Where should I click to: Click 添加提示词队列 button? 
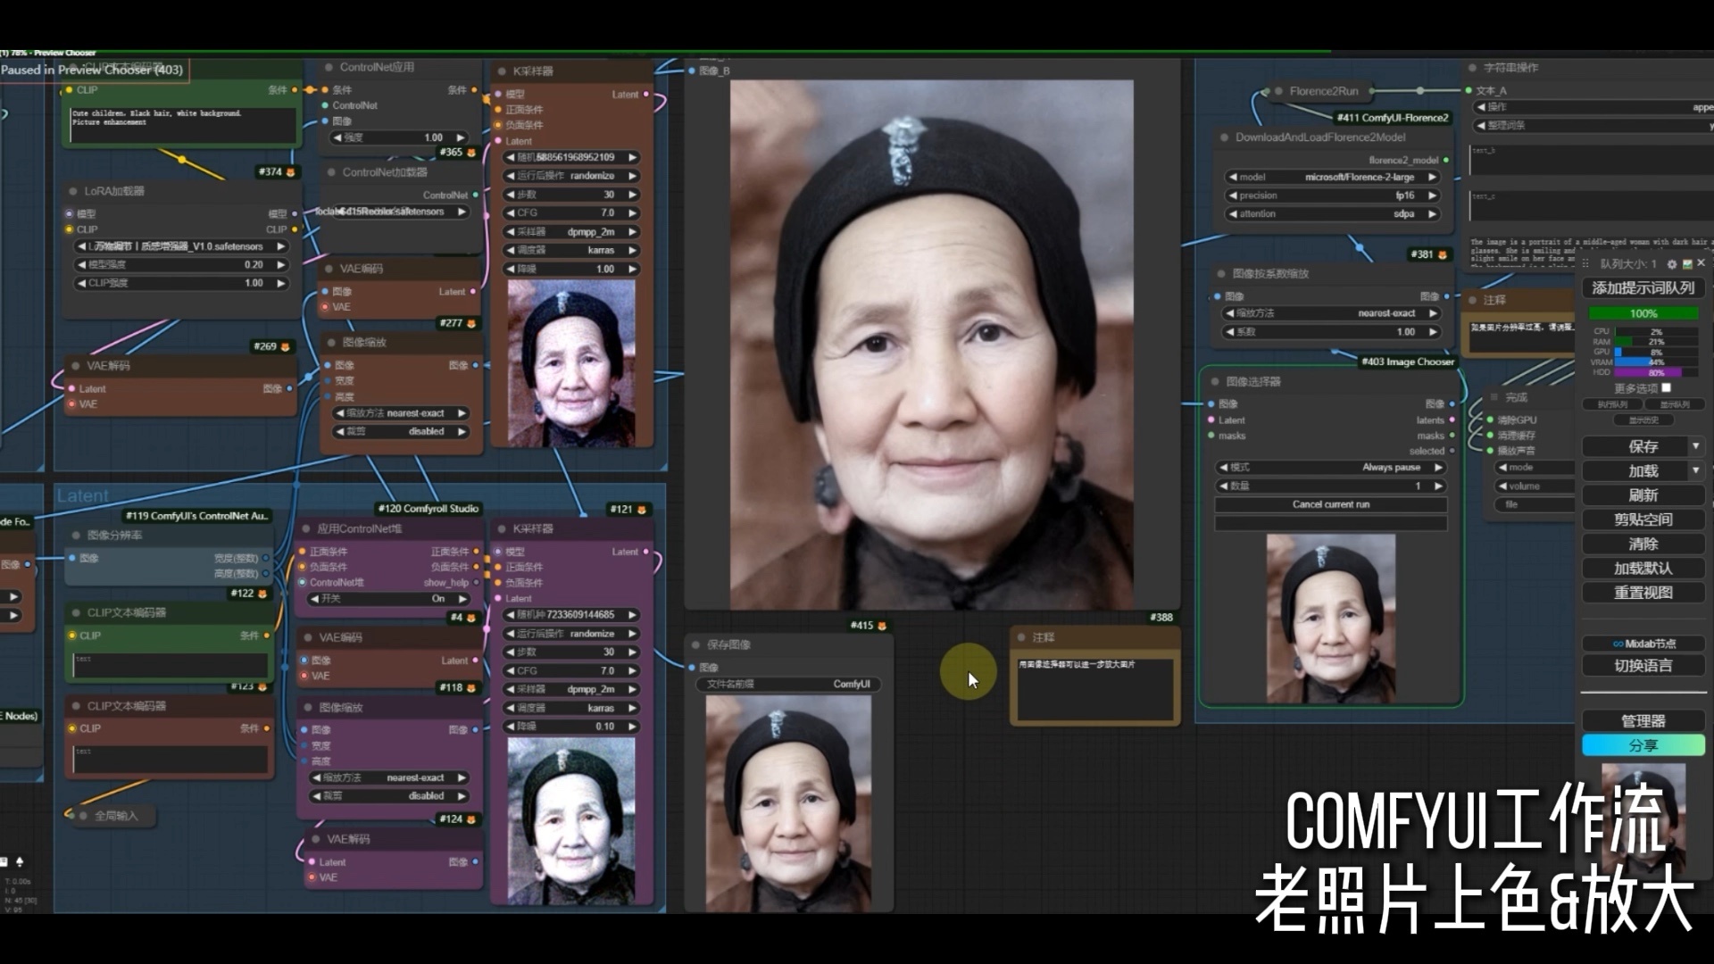[1643, 288]
